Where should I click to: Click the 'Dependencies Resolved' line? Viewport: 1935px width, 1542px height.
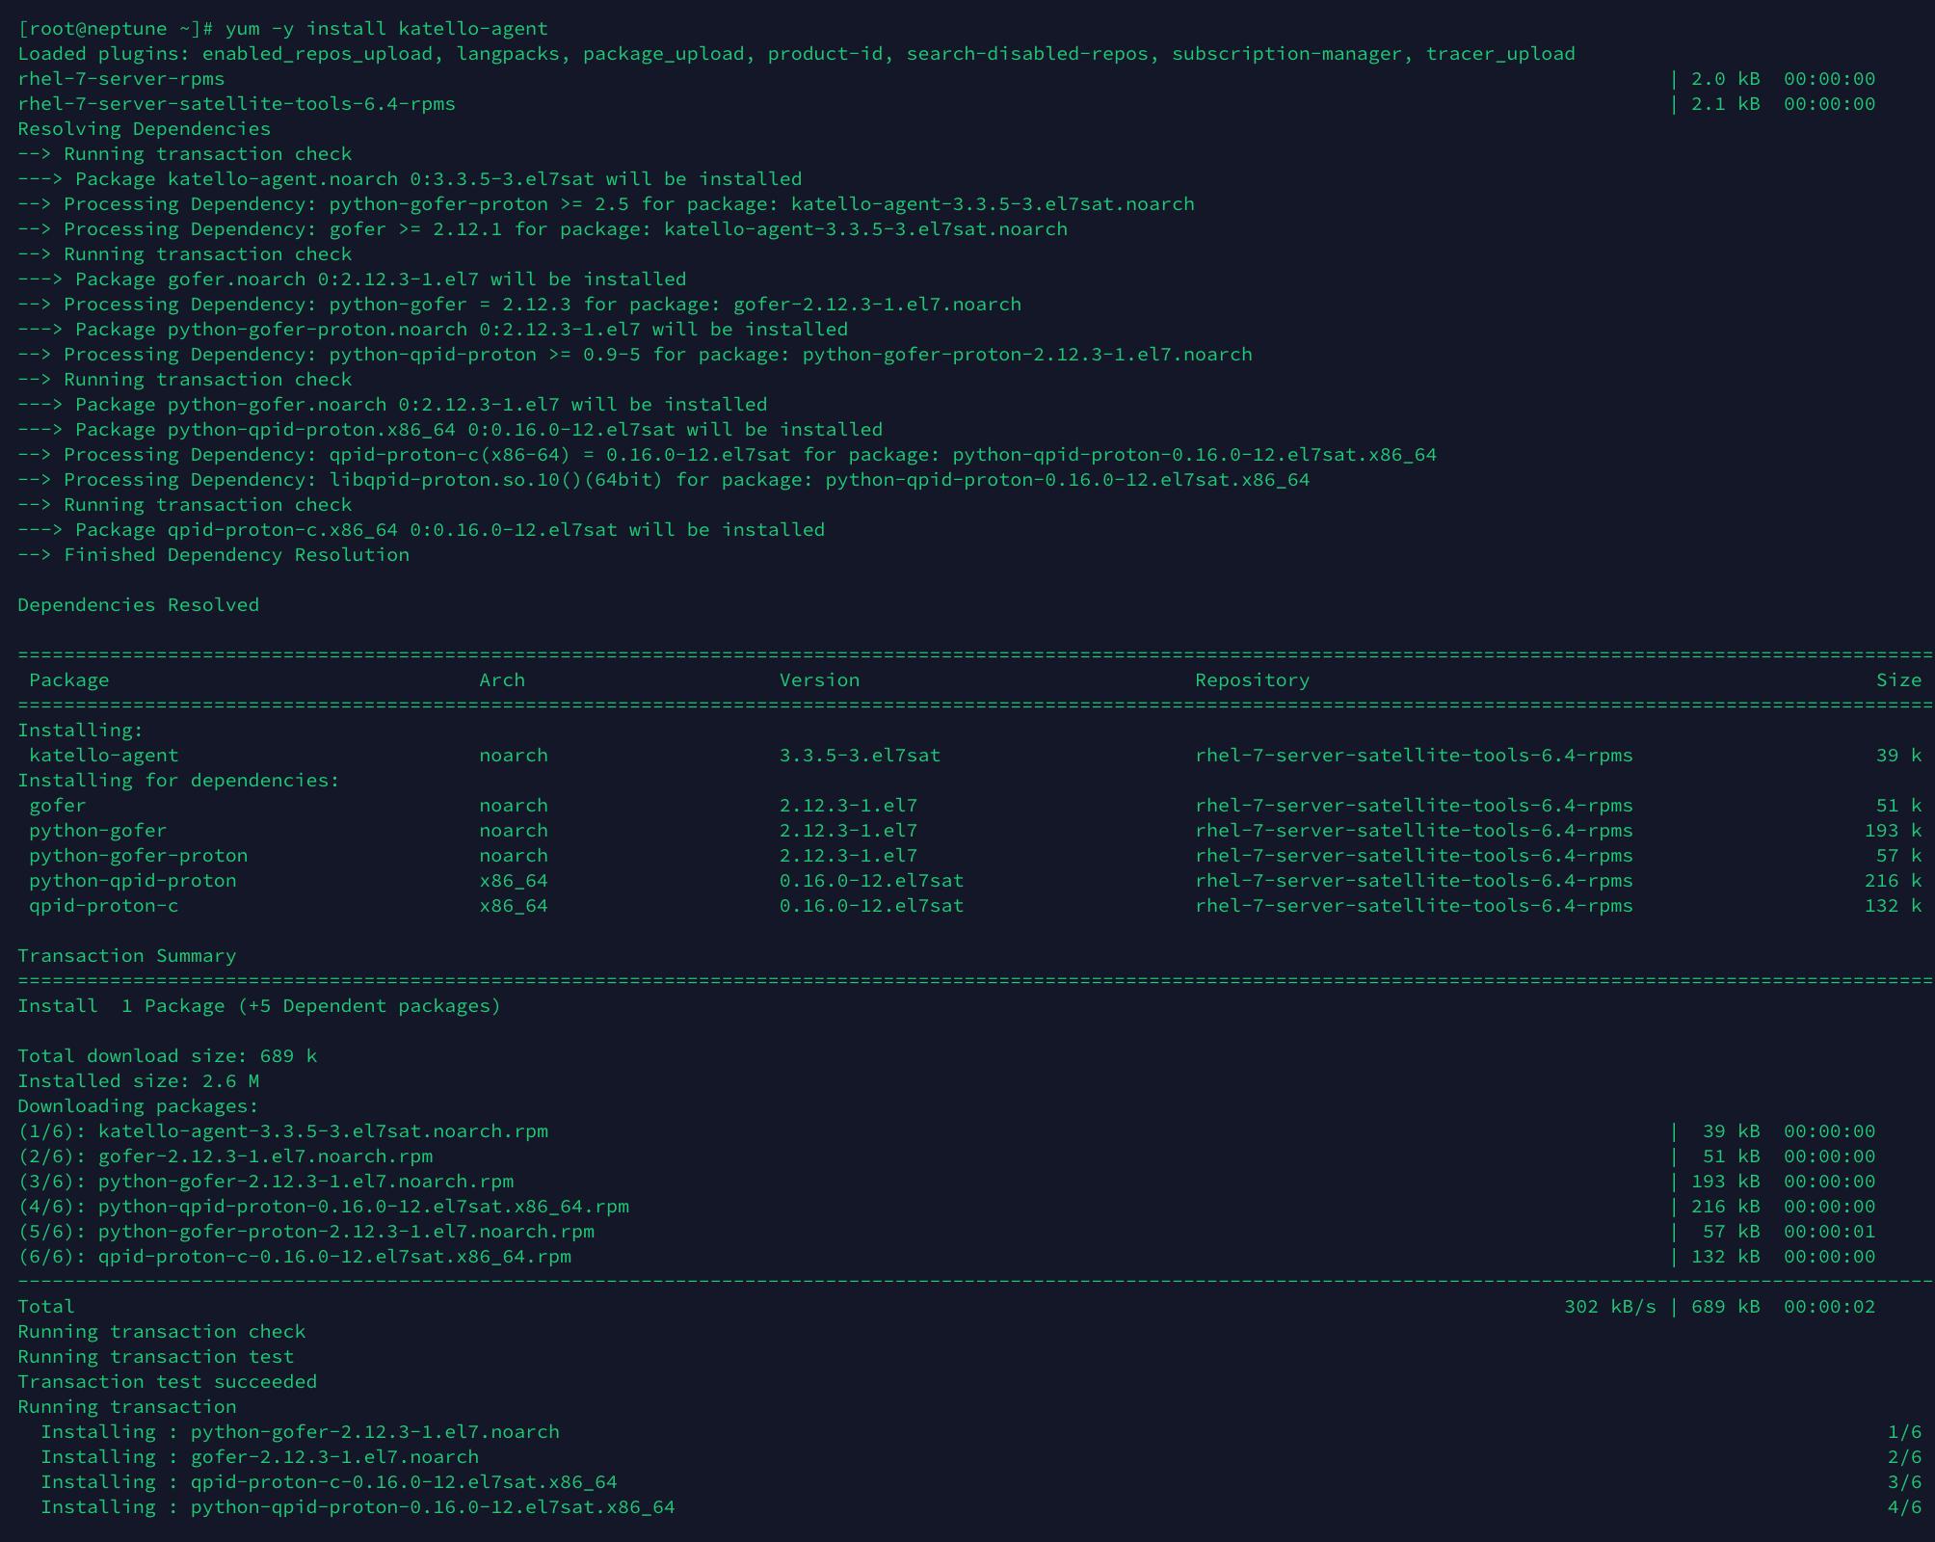pos(139,605)
